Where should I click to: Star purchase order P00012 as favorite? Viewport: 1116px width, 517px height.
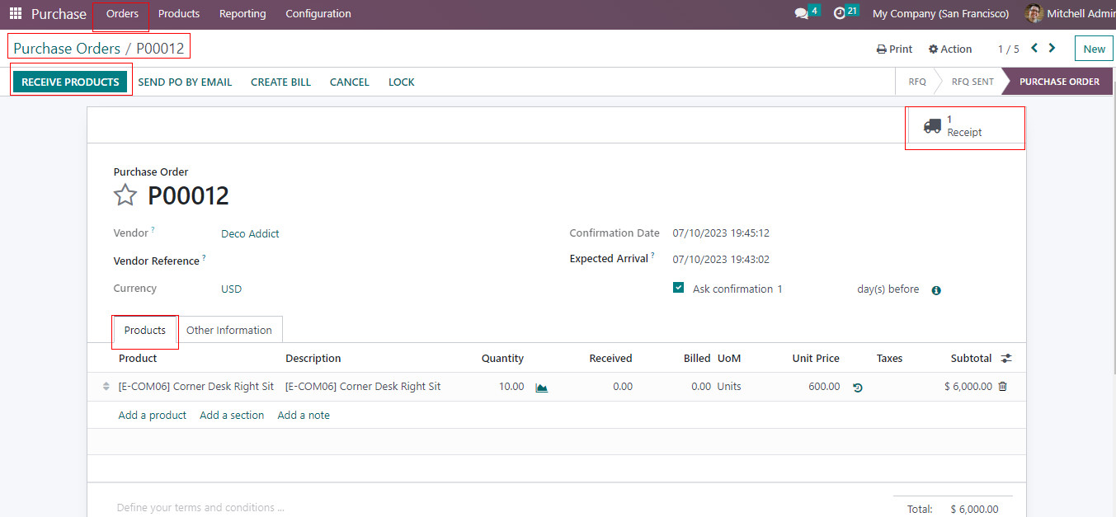[125, 195]
